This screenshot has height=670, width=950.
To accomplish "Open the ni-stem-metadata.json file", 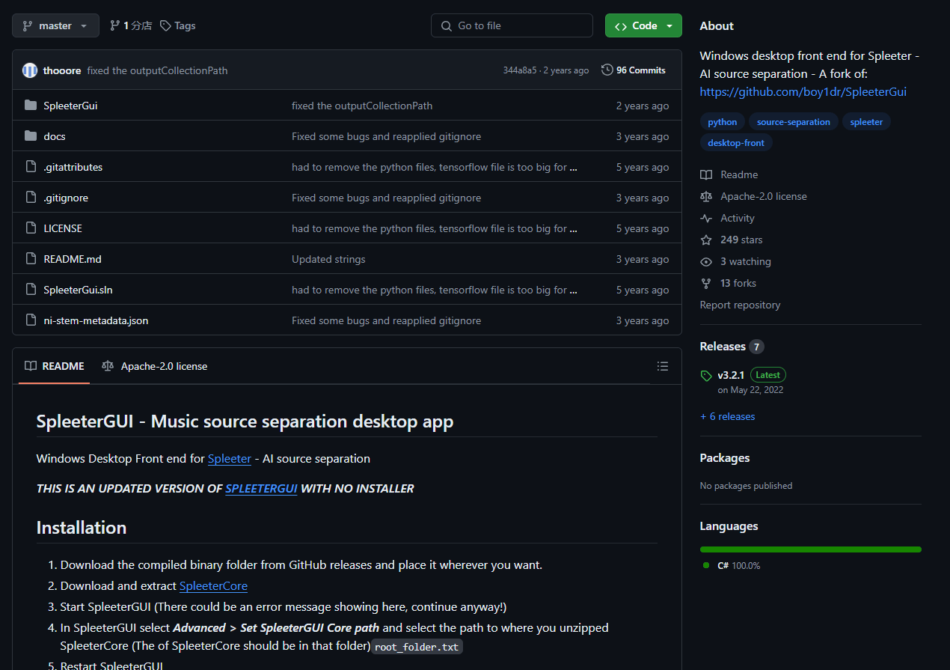I will 96,320.
